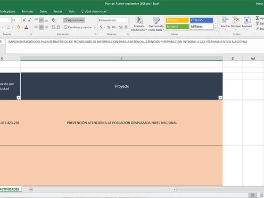Screen dimensions: 264x198
Task: Open the Proyecto column filter dropdown
Action: 220,98
